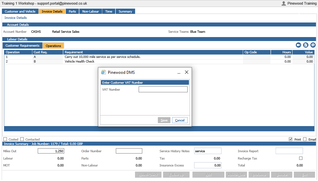Toggle the Recharge Tax checkbox
The height and width of the screenshot is (181, 318).
(x=301, y=158)
